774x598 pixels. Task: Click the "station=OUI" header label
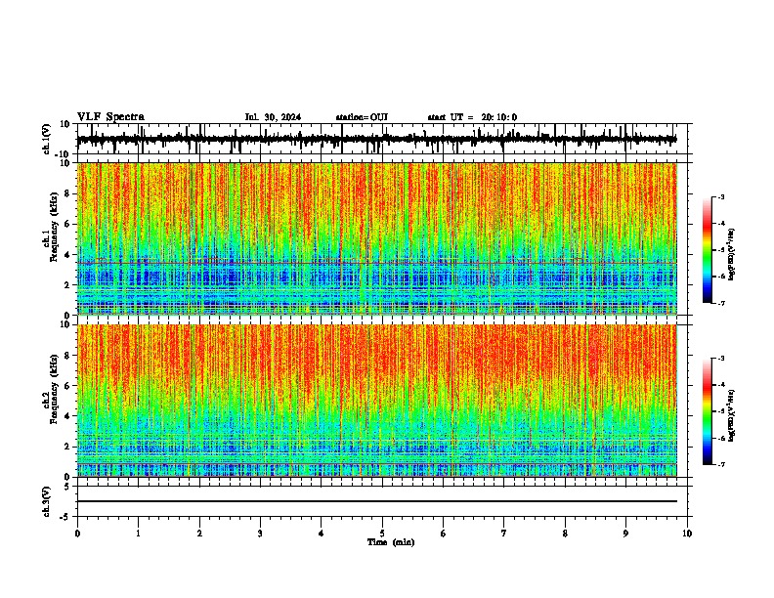362,117
